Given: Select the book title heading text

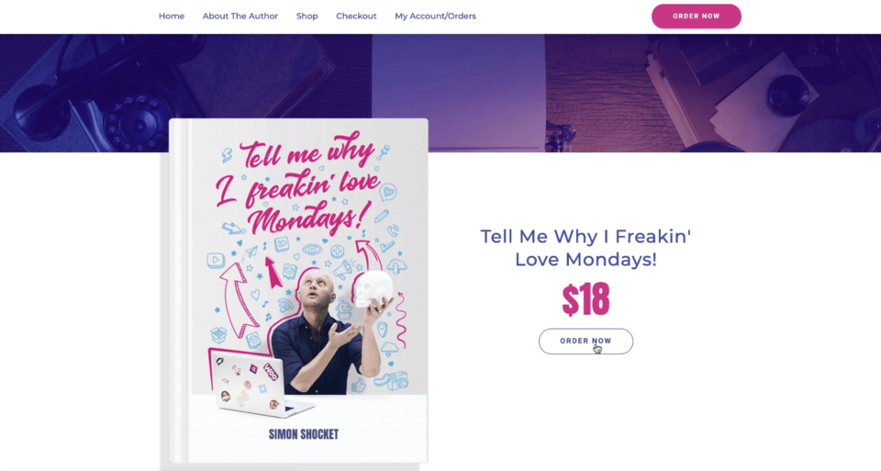Looking at the screenshot, I should click(x=585, y=248).
